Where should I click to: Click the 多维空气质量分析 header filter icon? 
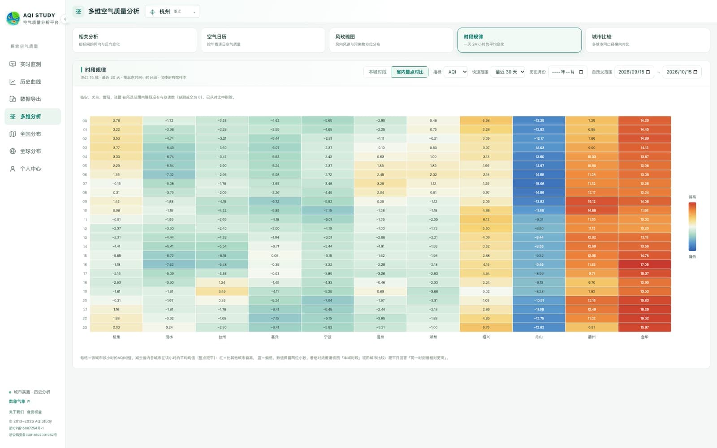coord(78,12)
